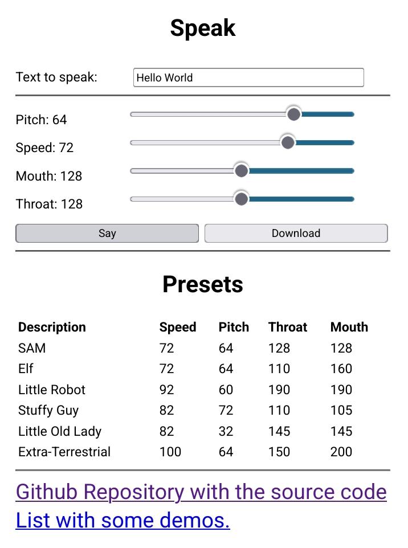
Task: Click the Download button
Action: tap(296, 233)
